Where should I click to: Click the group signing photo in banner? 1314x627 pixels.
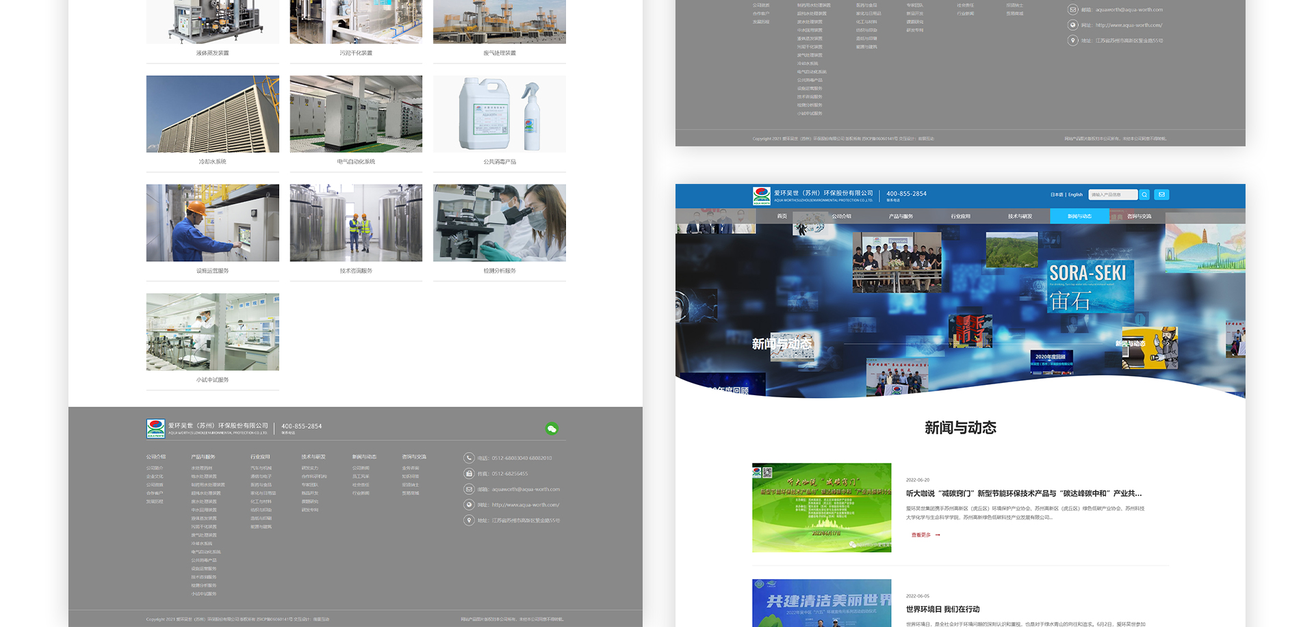[x=897, y=263]
